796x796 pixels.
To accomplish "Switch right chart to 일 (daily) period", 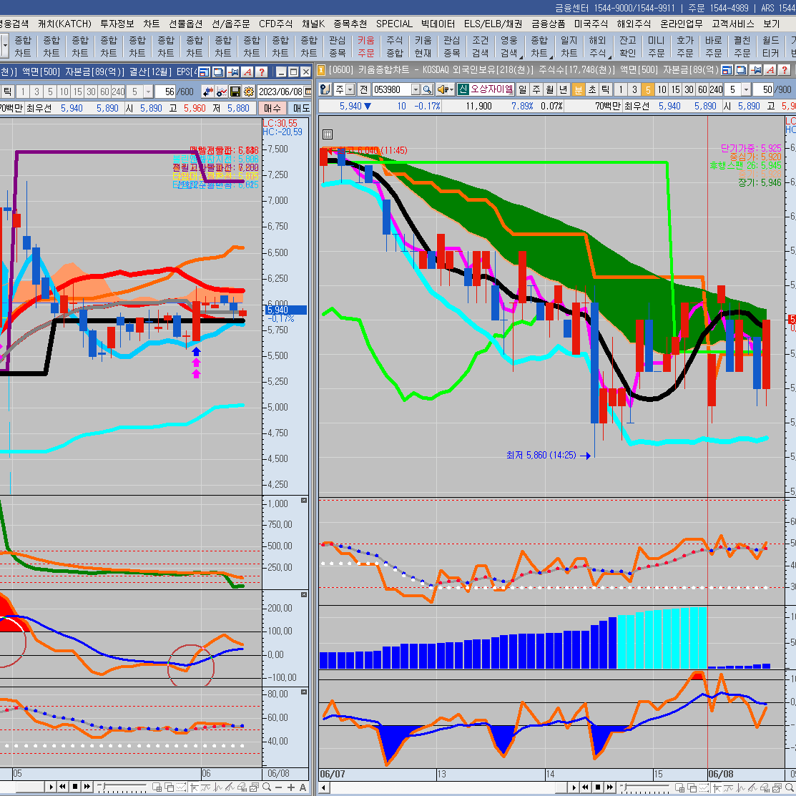I will click(x=522, y=90).
